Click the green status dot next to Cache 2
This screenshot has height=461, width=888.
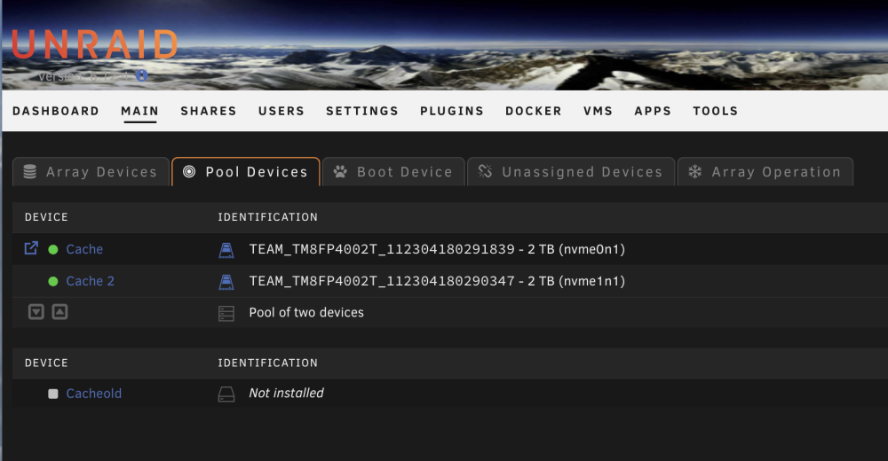click(53, 281)
